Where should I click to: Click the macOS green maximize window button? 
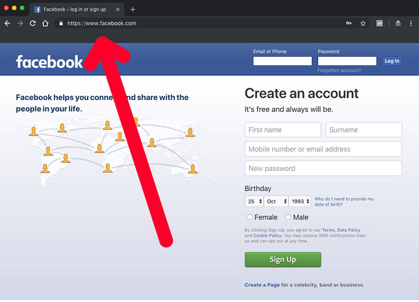[x=22, y=8]
